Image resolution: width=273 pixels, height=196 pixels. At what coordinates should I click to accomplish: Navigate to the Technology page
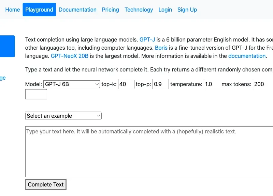pyautogui.click(x=139, y=10)
